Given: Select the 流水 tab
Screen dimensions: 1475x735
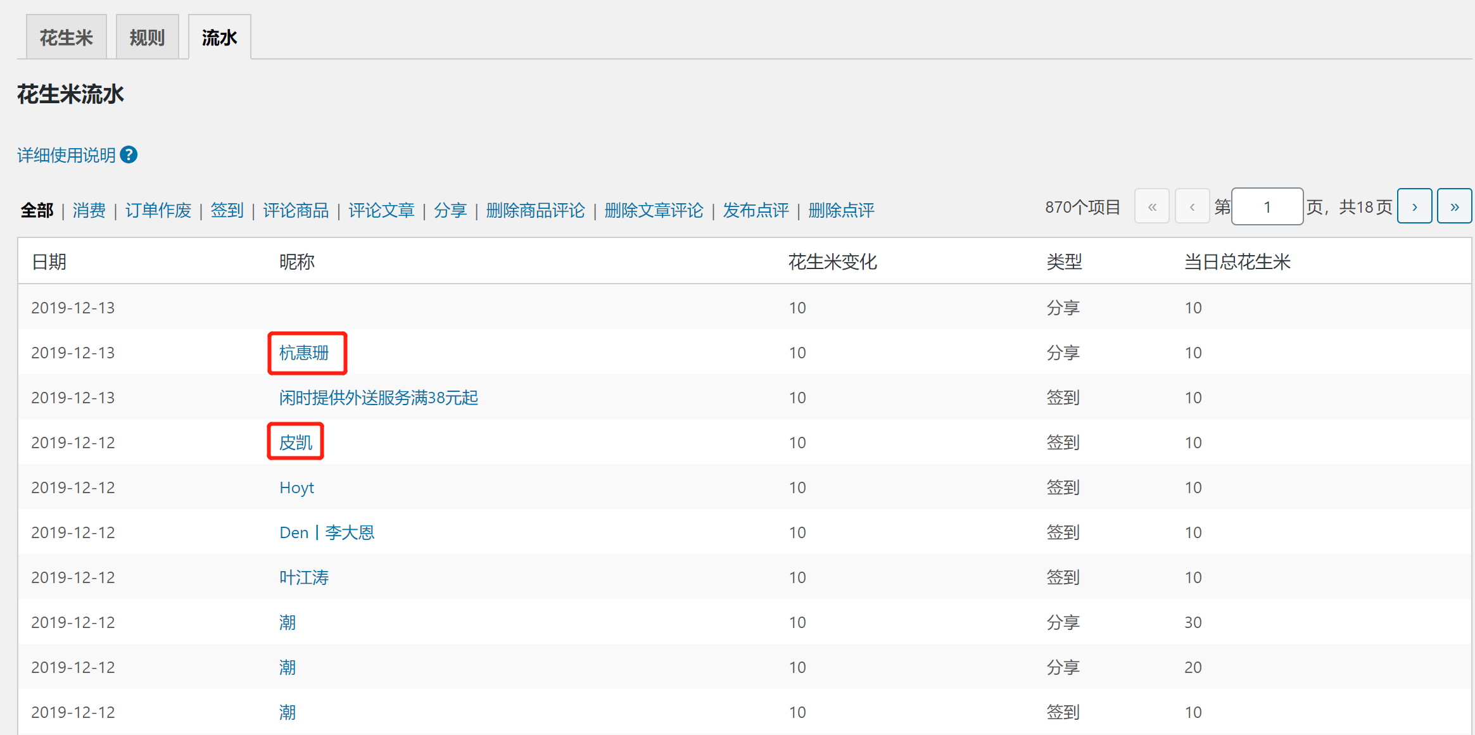Looking at the screenshot, I should tap(219, 38).
